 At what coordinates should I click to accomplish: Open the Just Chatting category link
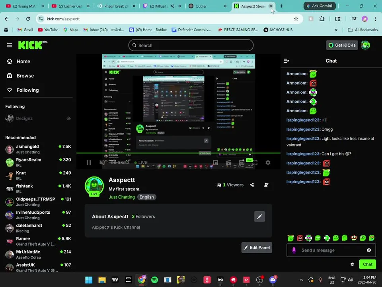click(x=122, y=197)
